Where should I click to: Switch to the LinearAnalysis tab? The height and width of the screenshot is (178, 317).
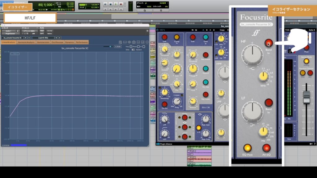[x=8, y=42]
